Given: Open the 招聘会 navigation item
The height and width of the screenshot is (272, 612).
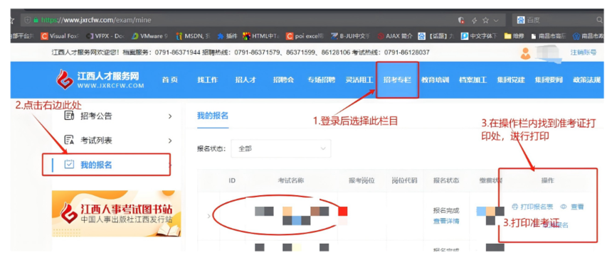Looking at the screenshot, I should click(x=283, y=80).
